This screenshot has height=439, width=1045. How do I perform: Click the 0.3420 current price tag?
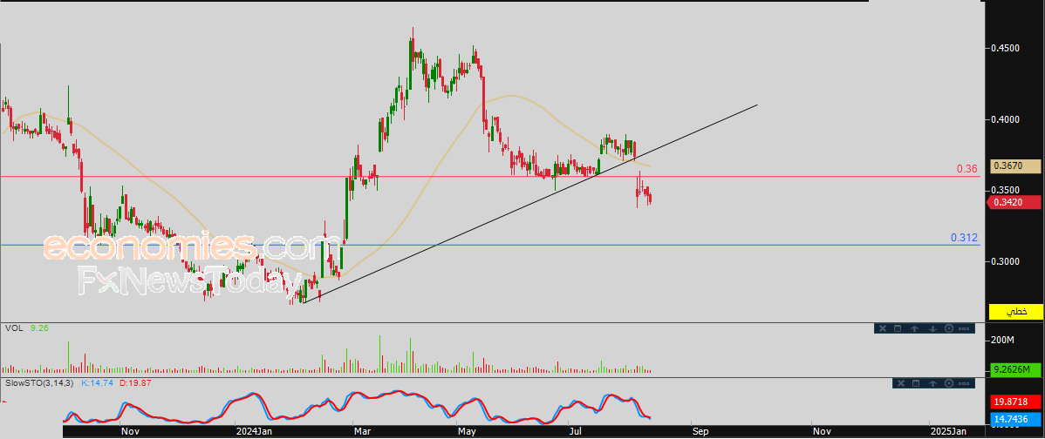(1015, 202)
